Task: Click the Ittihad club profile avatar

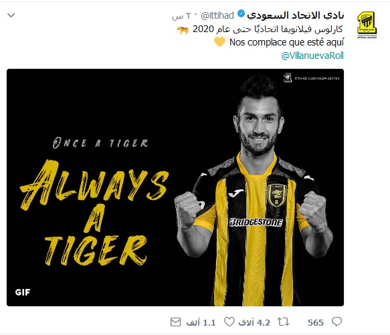Action: point(367,24)
